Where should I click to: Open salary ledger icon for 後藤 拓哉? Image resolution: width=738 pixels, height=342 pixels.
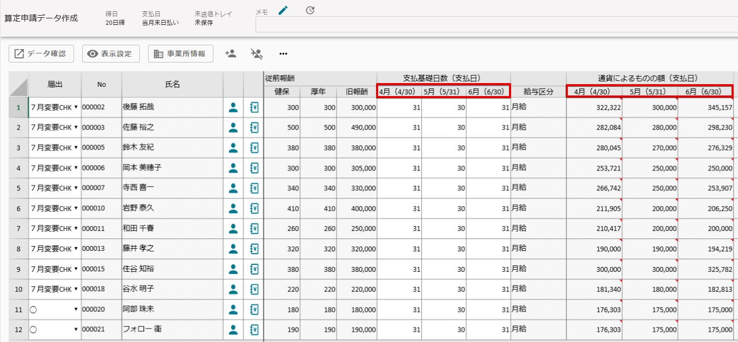pos(254,107)
